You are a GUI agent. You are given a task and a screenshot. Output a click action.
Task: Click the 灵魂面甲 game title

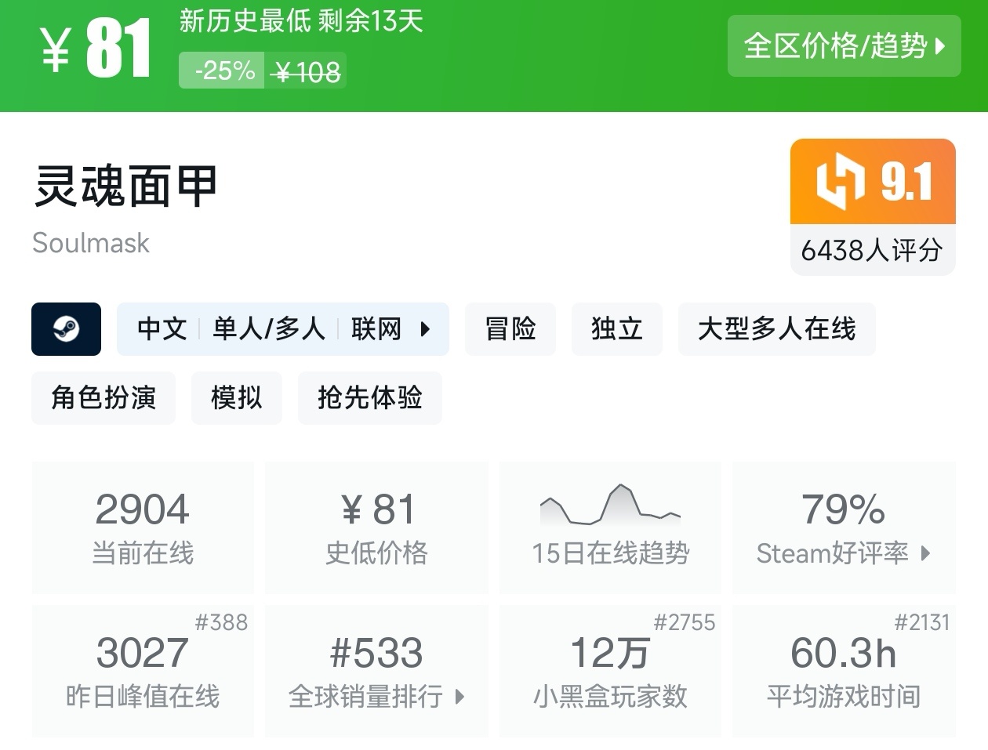pos(125,187)
